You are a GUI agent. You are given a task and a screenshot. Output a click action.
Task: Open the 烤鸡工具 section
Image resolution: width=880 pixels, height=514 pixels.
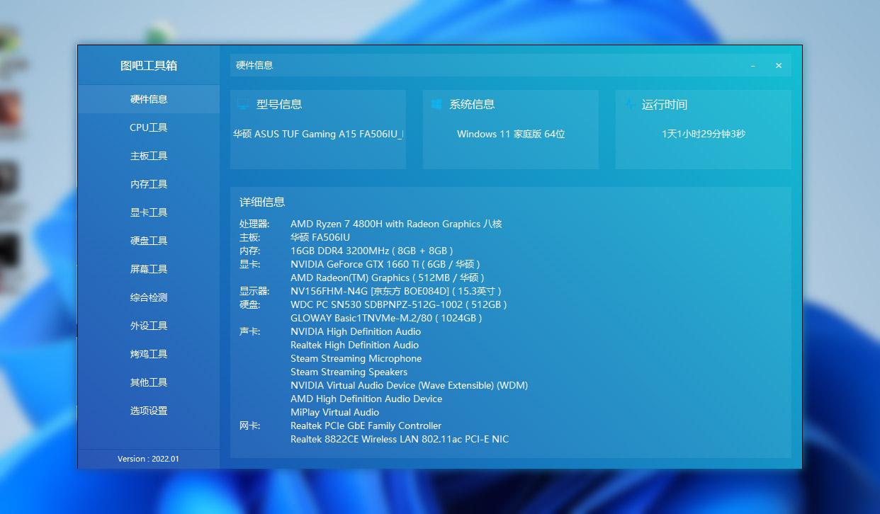pyautogui.click(x=149, y=354)
